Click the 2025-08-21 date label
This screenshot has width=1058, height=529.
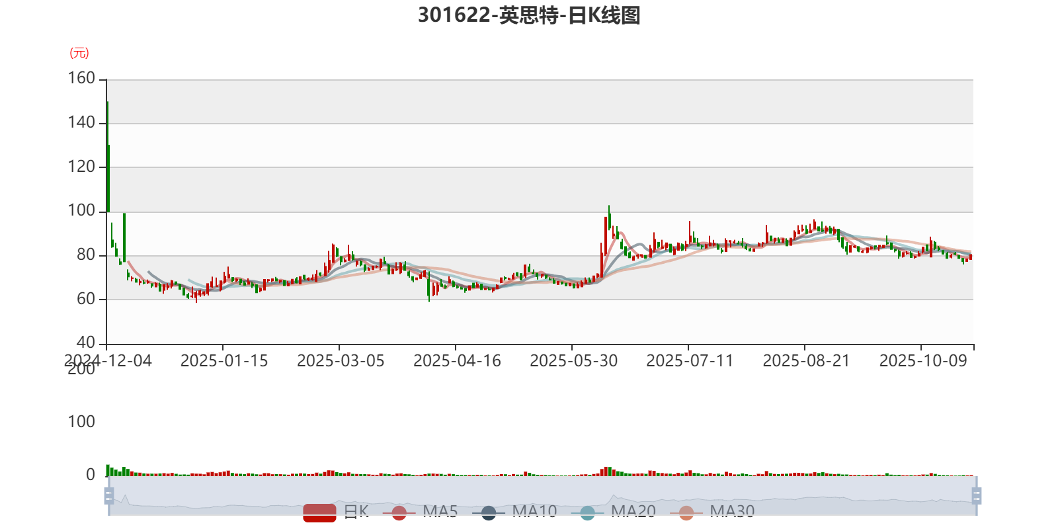click(806, 361)
